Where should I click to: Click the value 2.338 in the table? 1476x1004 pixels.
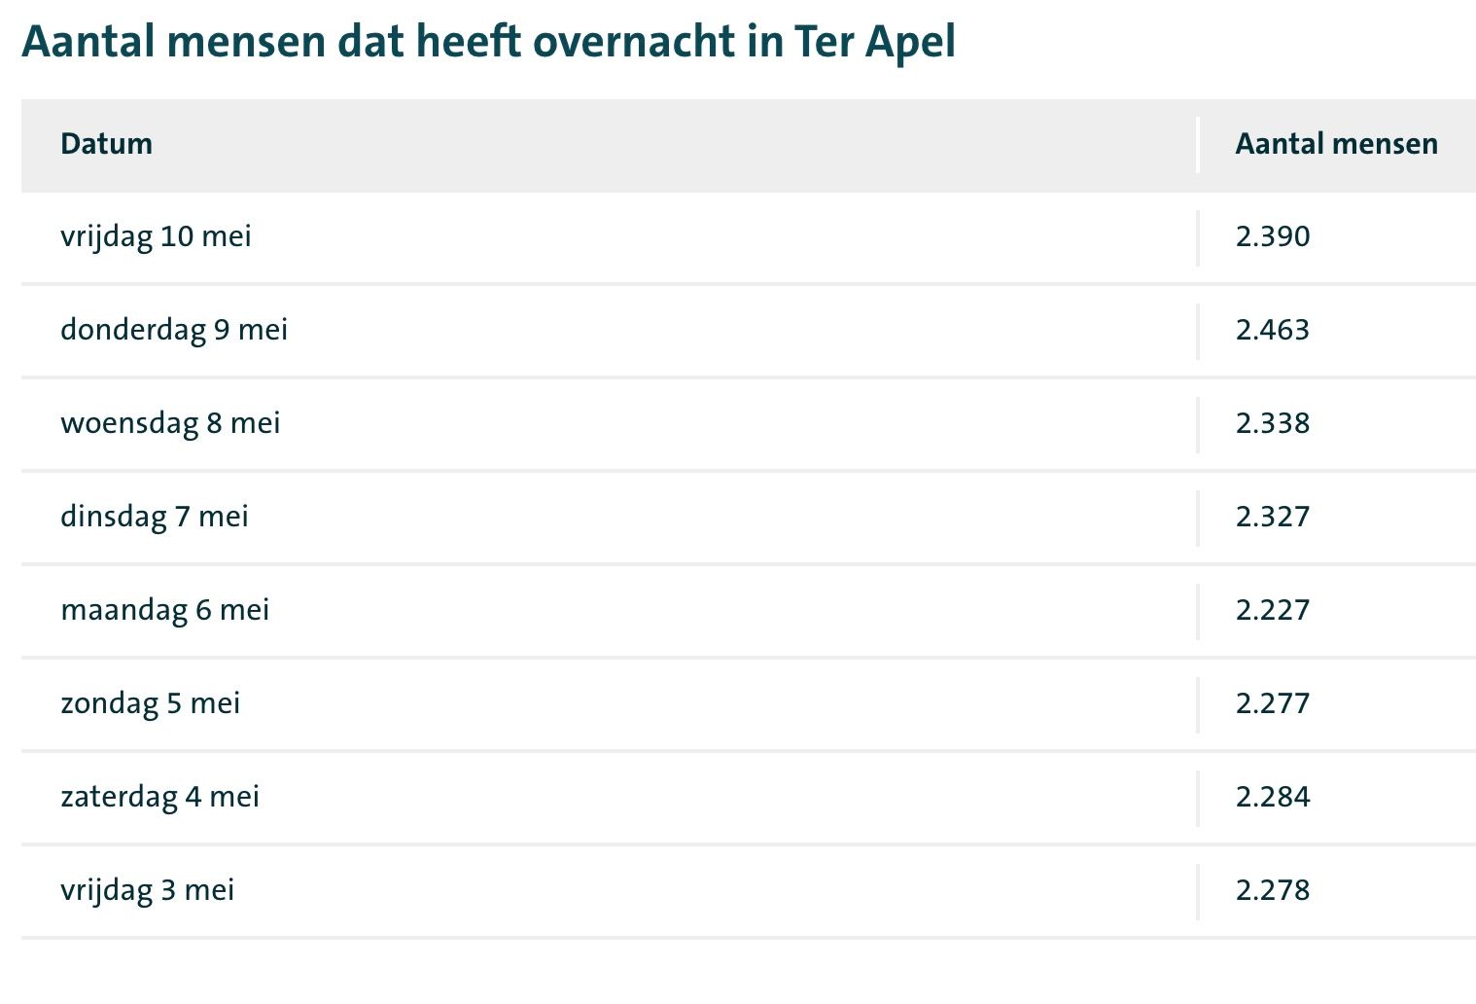click(1273, 423)
